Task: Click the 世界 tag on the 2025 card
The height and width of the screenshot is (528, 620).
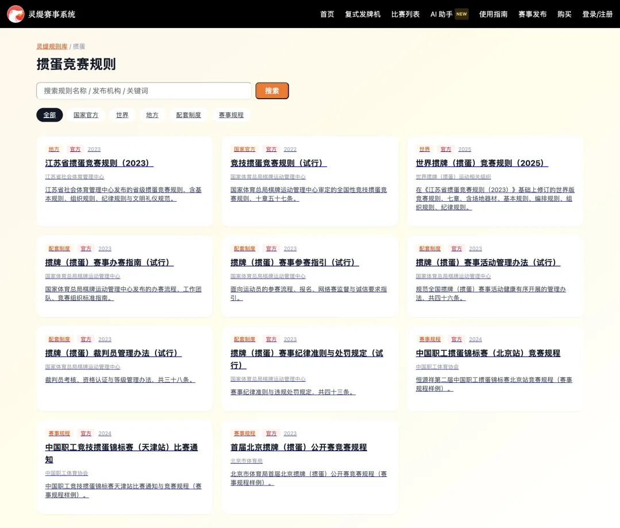Action: point(425,149)
